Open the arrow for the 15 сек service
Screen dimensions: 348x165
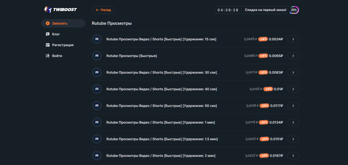[293, 39]
